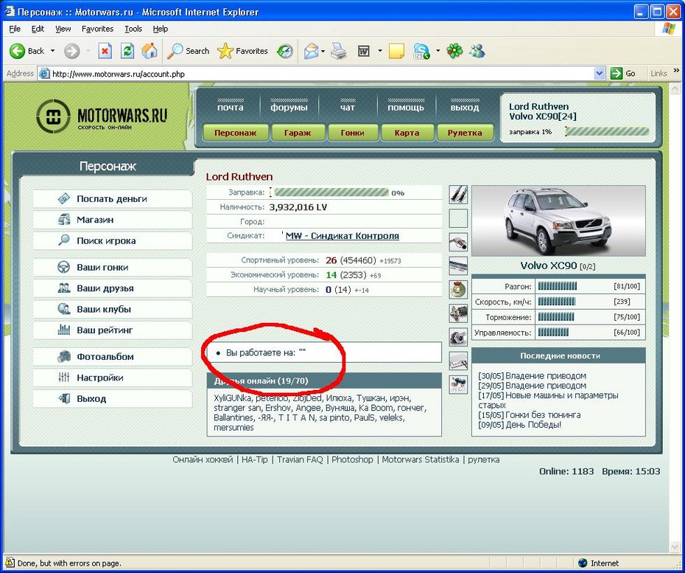685x573 pixels.
Task: Open the помощь link in header
Action: (x=406, y=107)
